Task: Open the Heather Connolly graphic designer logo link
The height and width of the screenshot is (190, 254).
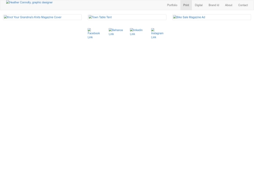Action: coord(29,2)
